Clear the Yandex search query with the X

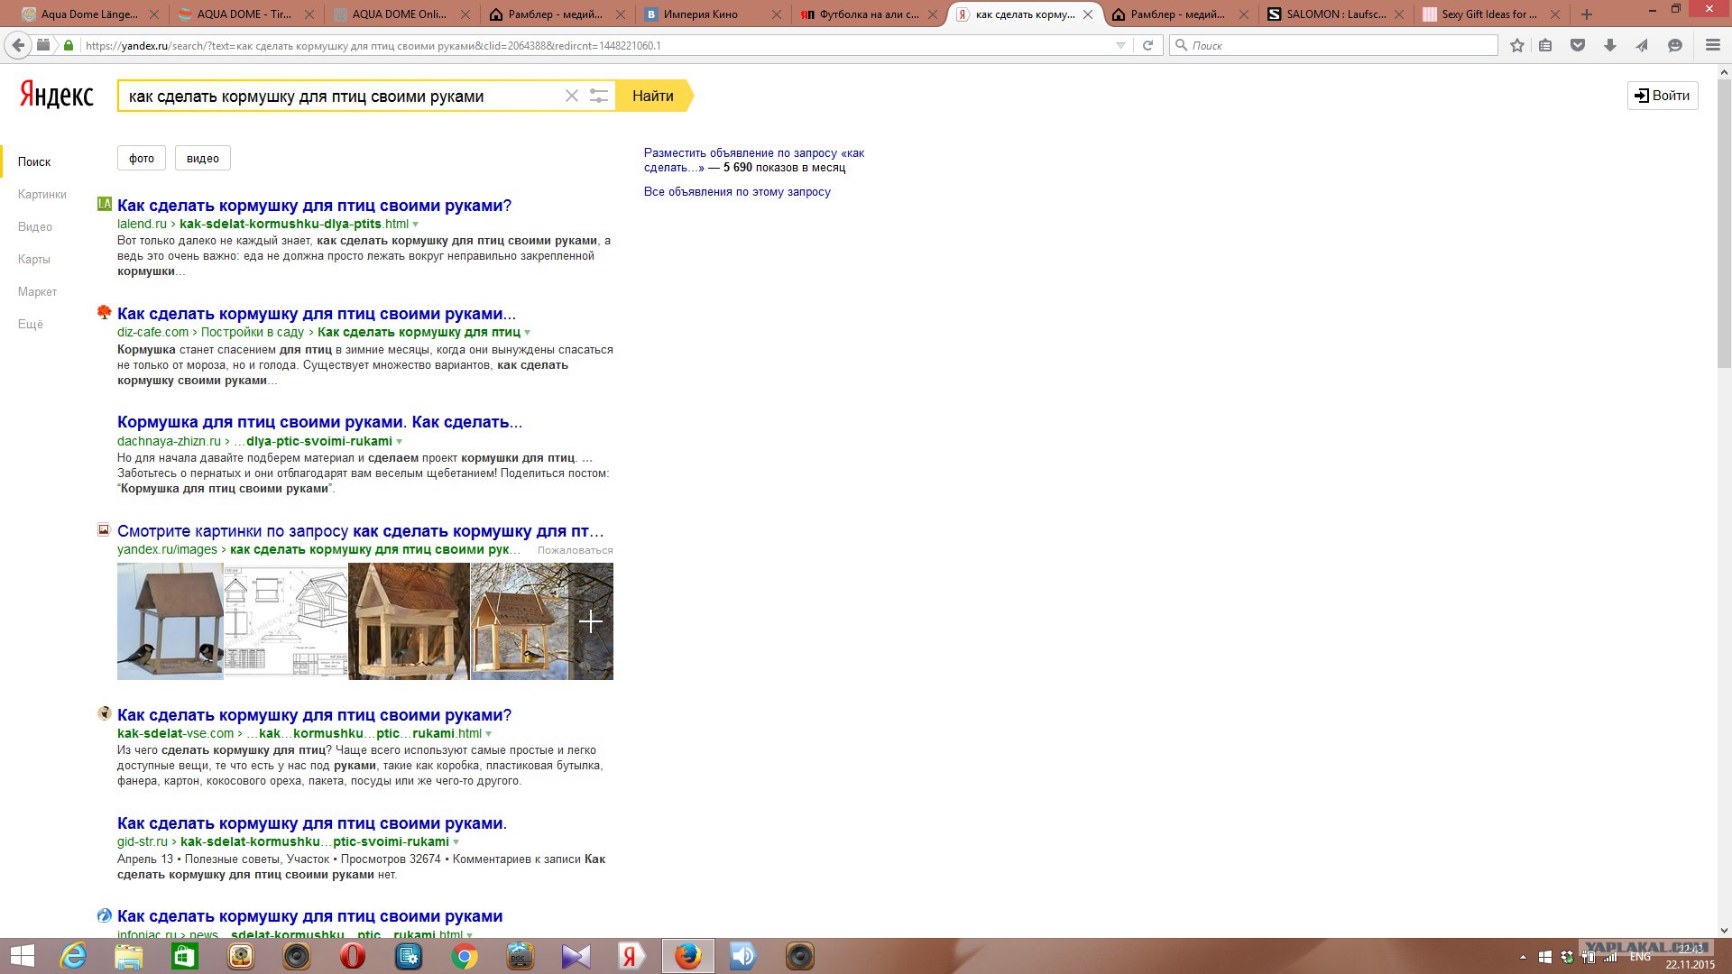coord(571,96)
